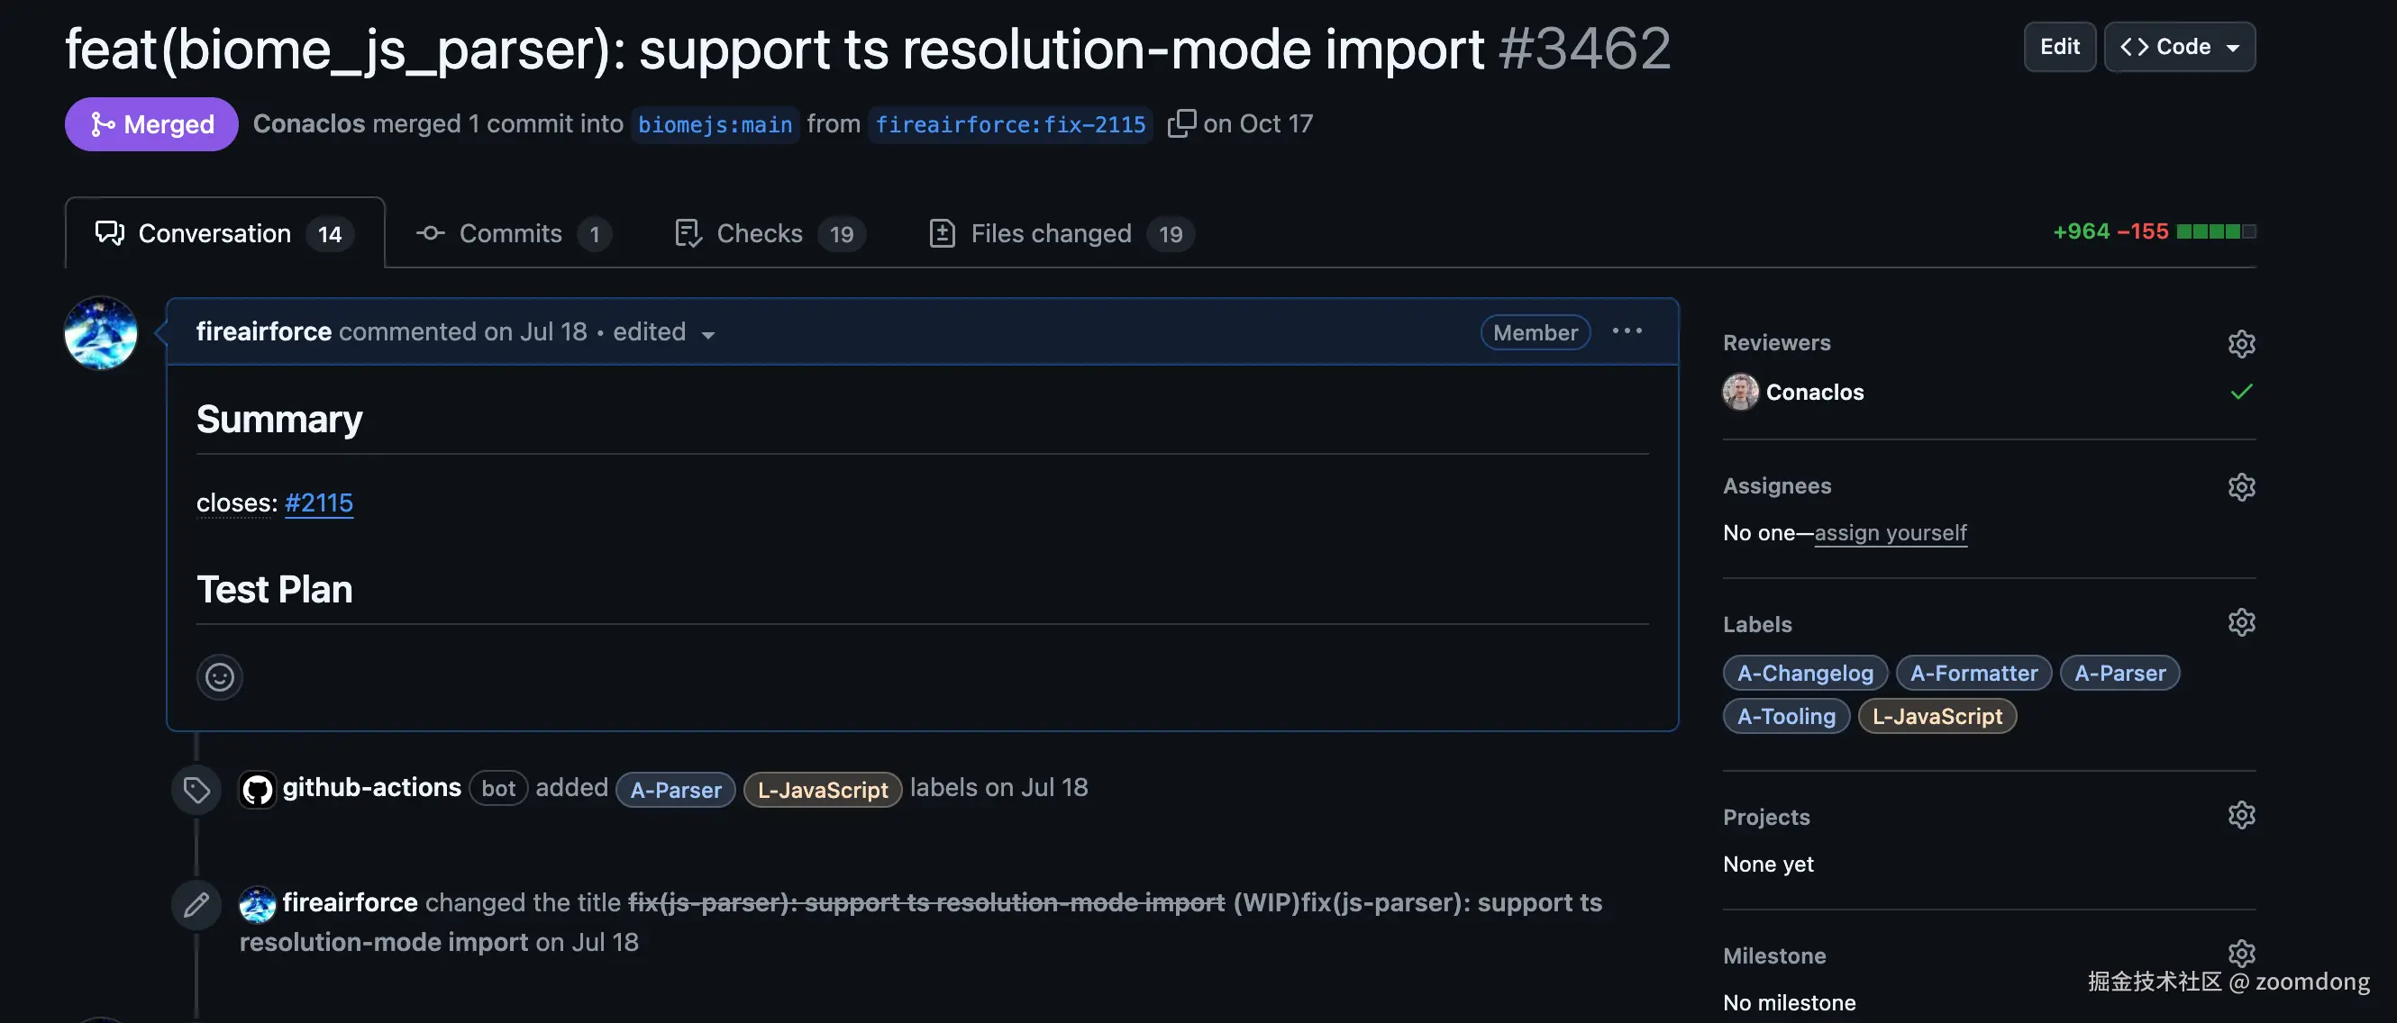Open the Reviewers gear settings
Viewport: 2397px width, 1023px height.
coord(2241,344)
